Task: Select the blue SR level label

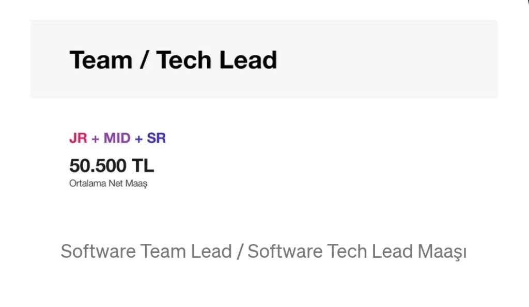Action: point(156,139)
